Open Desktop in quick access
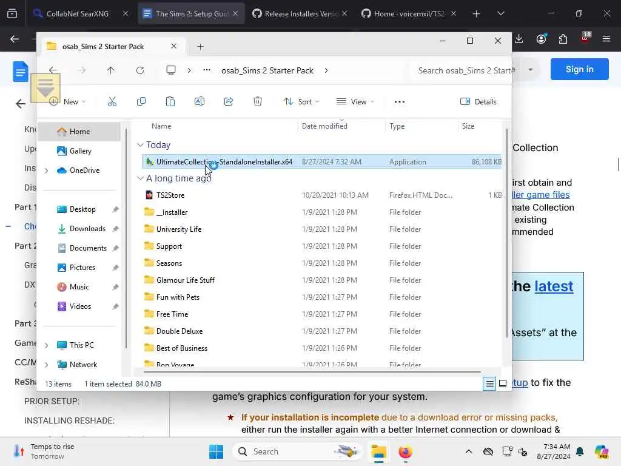 [82, 209]
